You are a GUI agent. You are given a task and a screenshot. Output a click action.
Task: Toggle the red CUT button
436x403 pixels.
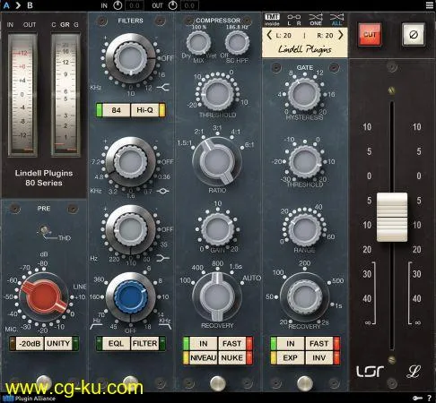[x=370, y=35]
